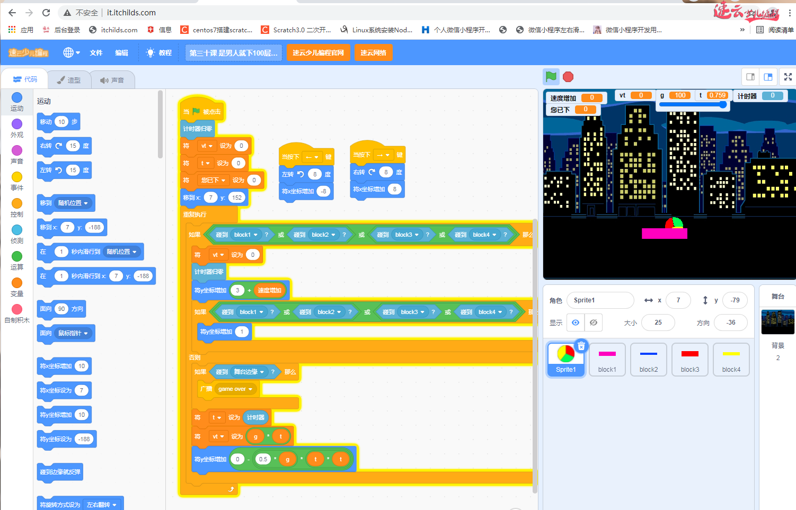
Task: Show sprite using the eye toggle
Action: click(x=576, y=323)
